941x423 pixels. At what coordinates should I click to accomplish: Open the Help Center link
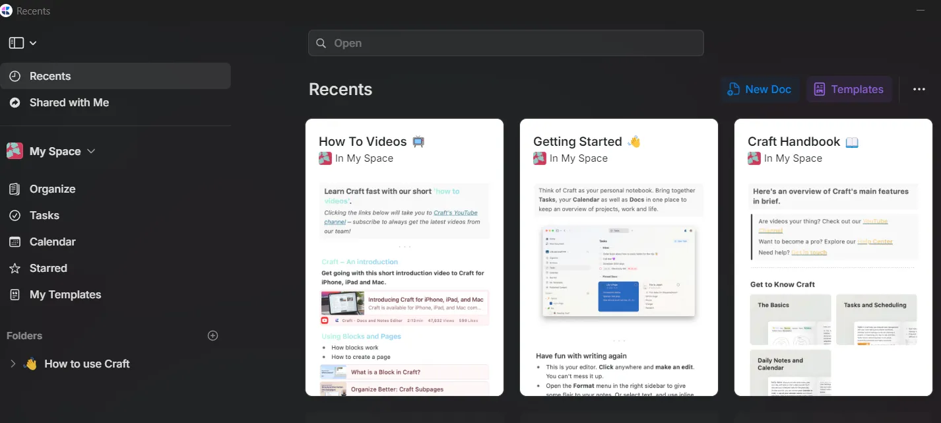875,242
